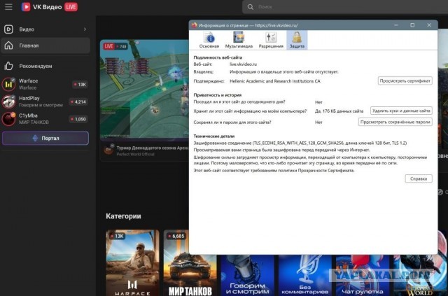Click Просмотреть сертификат button
This screenshot has height=296, width=448.
[x=405, y=81]
